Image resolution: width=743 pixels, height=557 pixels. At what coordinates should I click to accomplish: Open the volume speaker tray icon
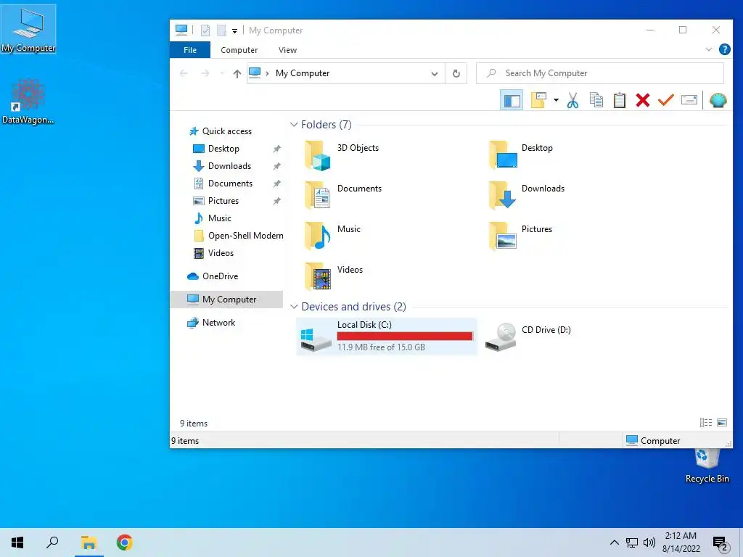pyautogui.click(x=649, y=542)
